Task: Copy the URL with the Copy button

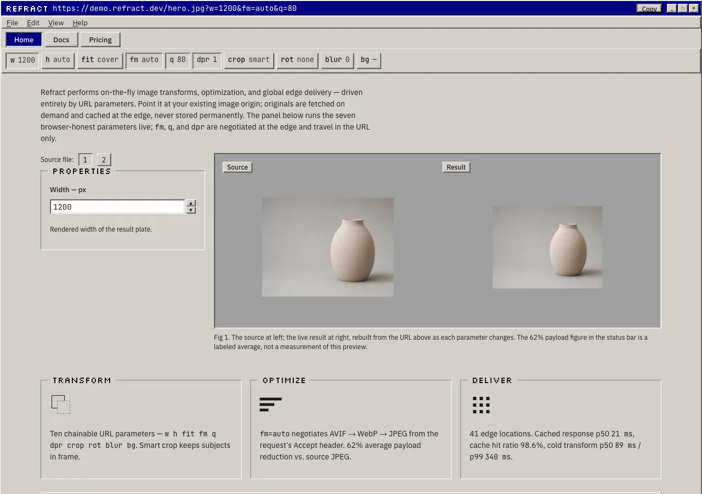Action: (x=649, y=8)
